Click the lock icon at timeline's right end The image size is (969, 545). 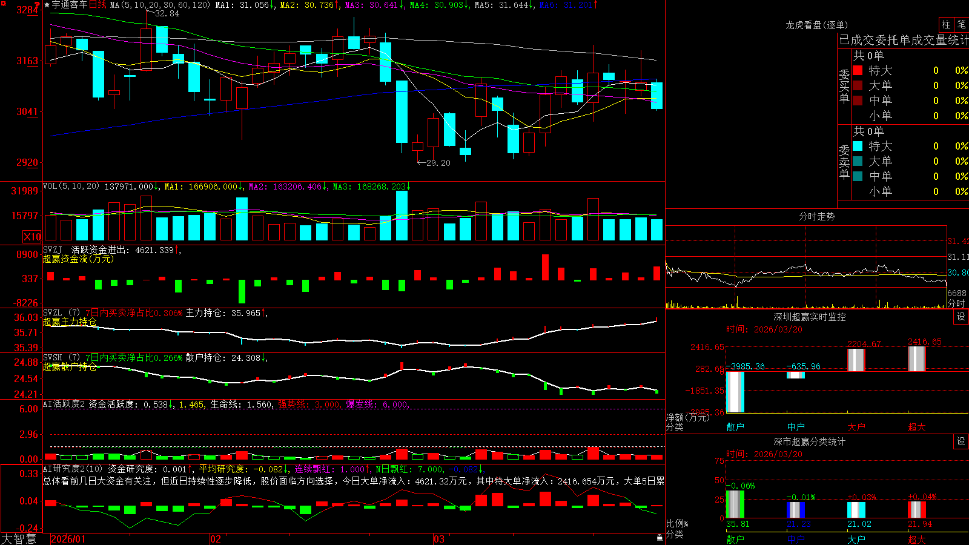tap(660, 537)
